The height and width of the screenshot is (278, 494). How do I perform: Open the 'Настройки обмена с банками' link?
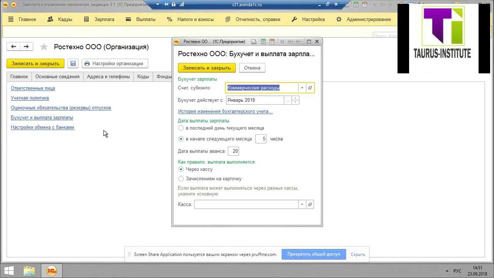(x=42, y=127)
